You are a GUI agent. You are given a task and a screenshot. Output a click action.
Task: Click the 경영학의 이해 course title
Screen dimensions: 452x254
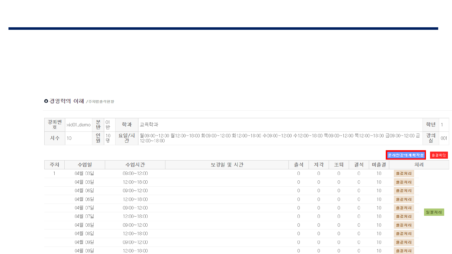67,101
